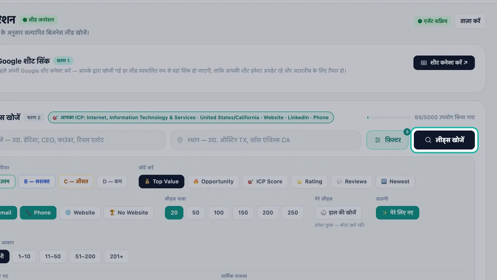Click the चरण 1 step badge
The width and height of the screenshot is (497, 280).
[x=63, y=61]
